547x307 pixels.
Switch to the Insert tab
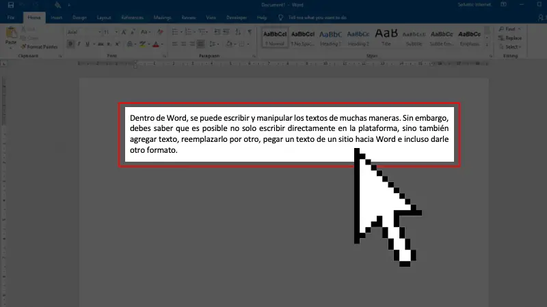point(56,18)
